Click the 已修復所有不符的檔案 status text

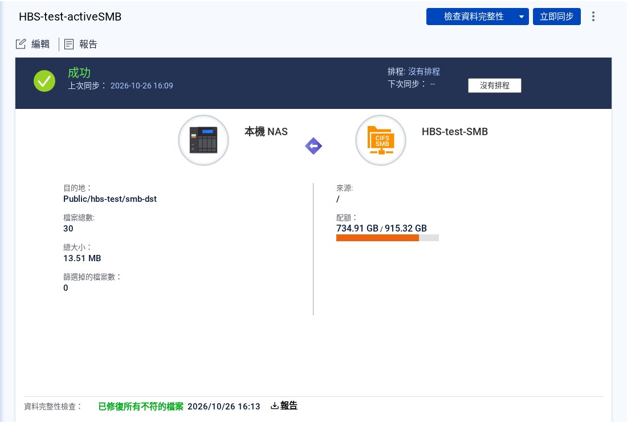click(x=141, y=407)
